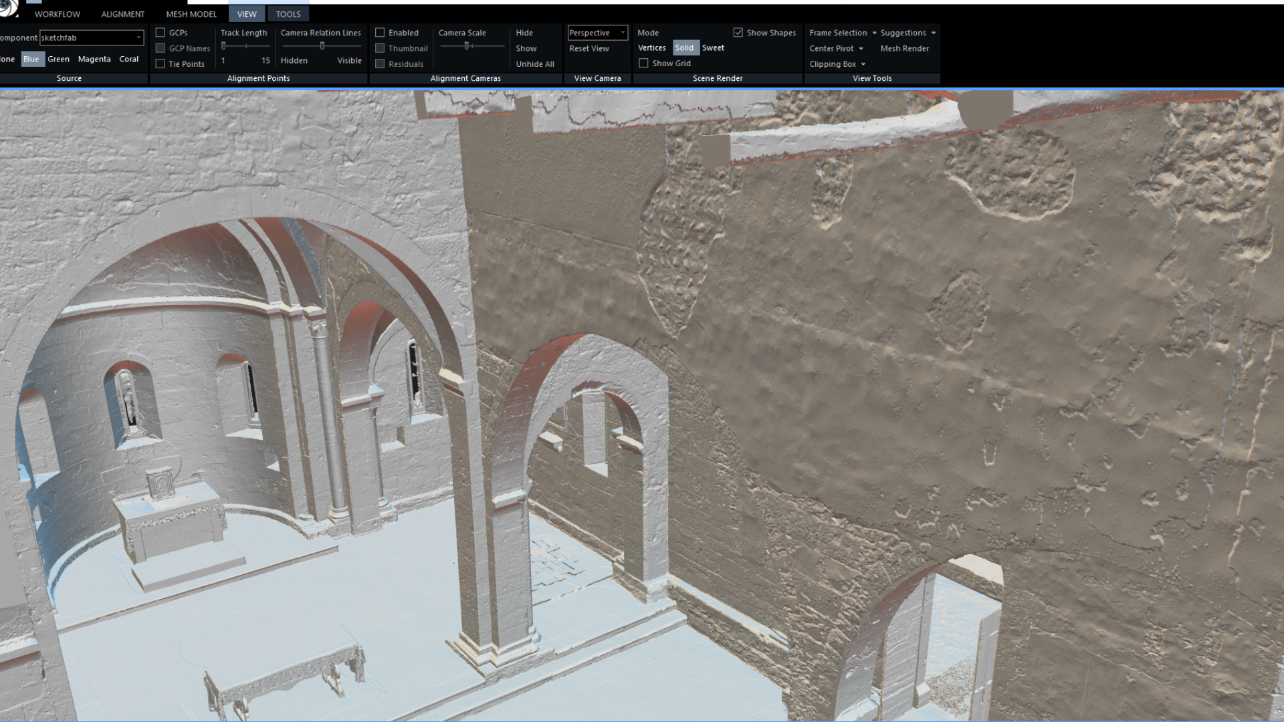Open the WORKFLOW ribbon tab
This screenshot has width=1284, height=722.
point(58,14)
